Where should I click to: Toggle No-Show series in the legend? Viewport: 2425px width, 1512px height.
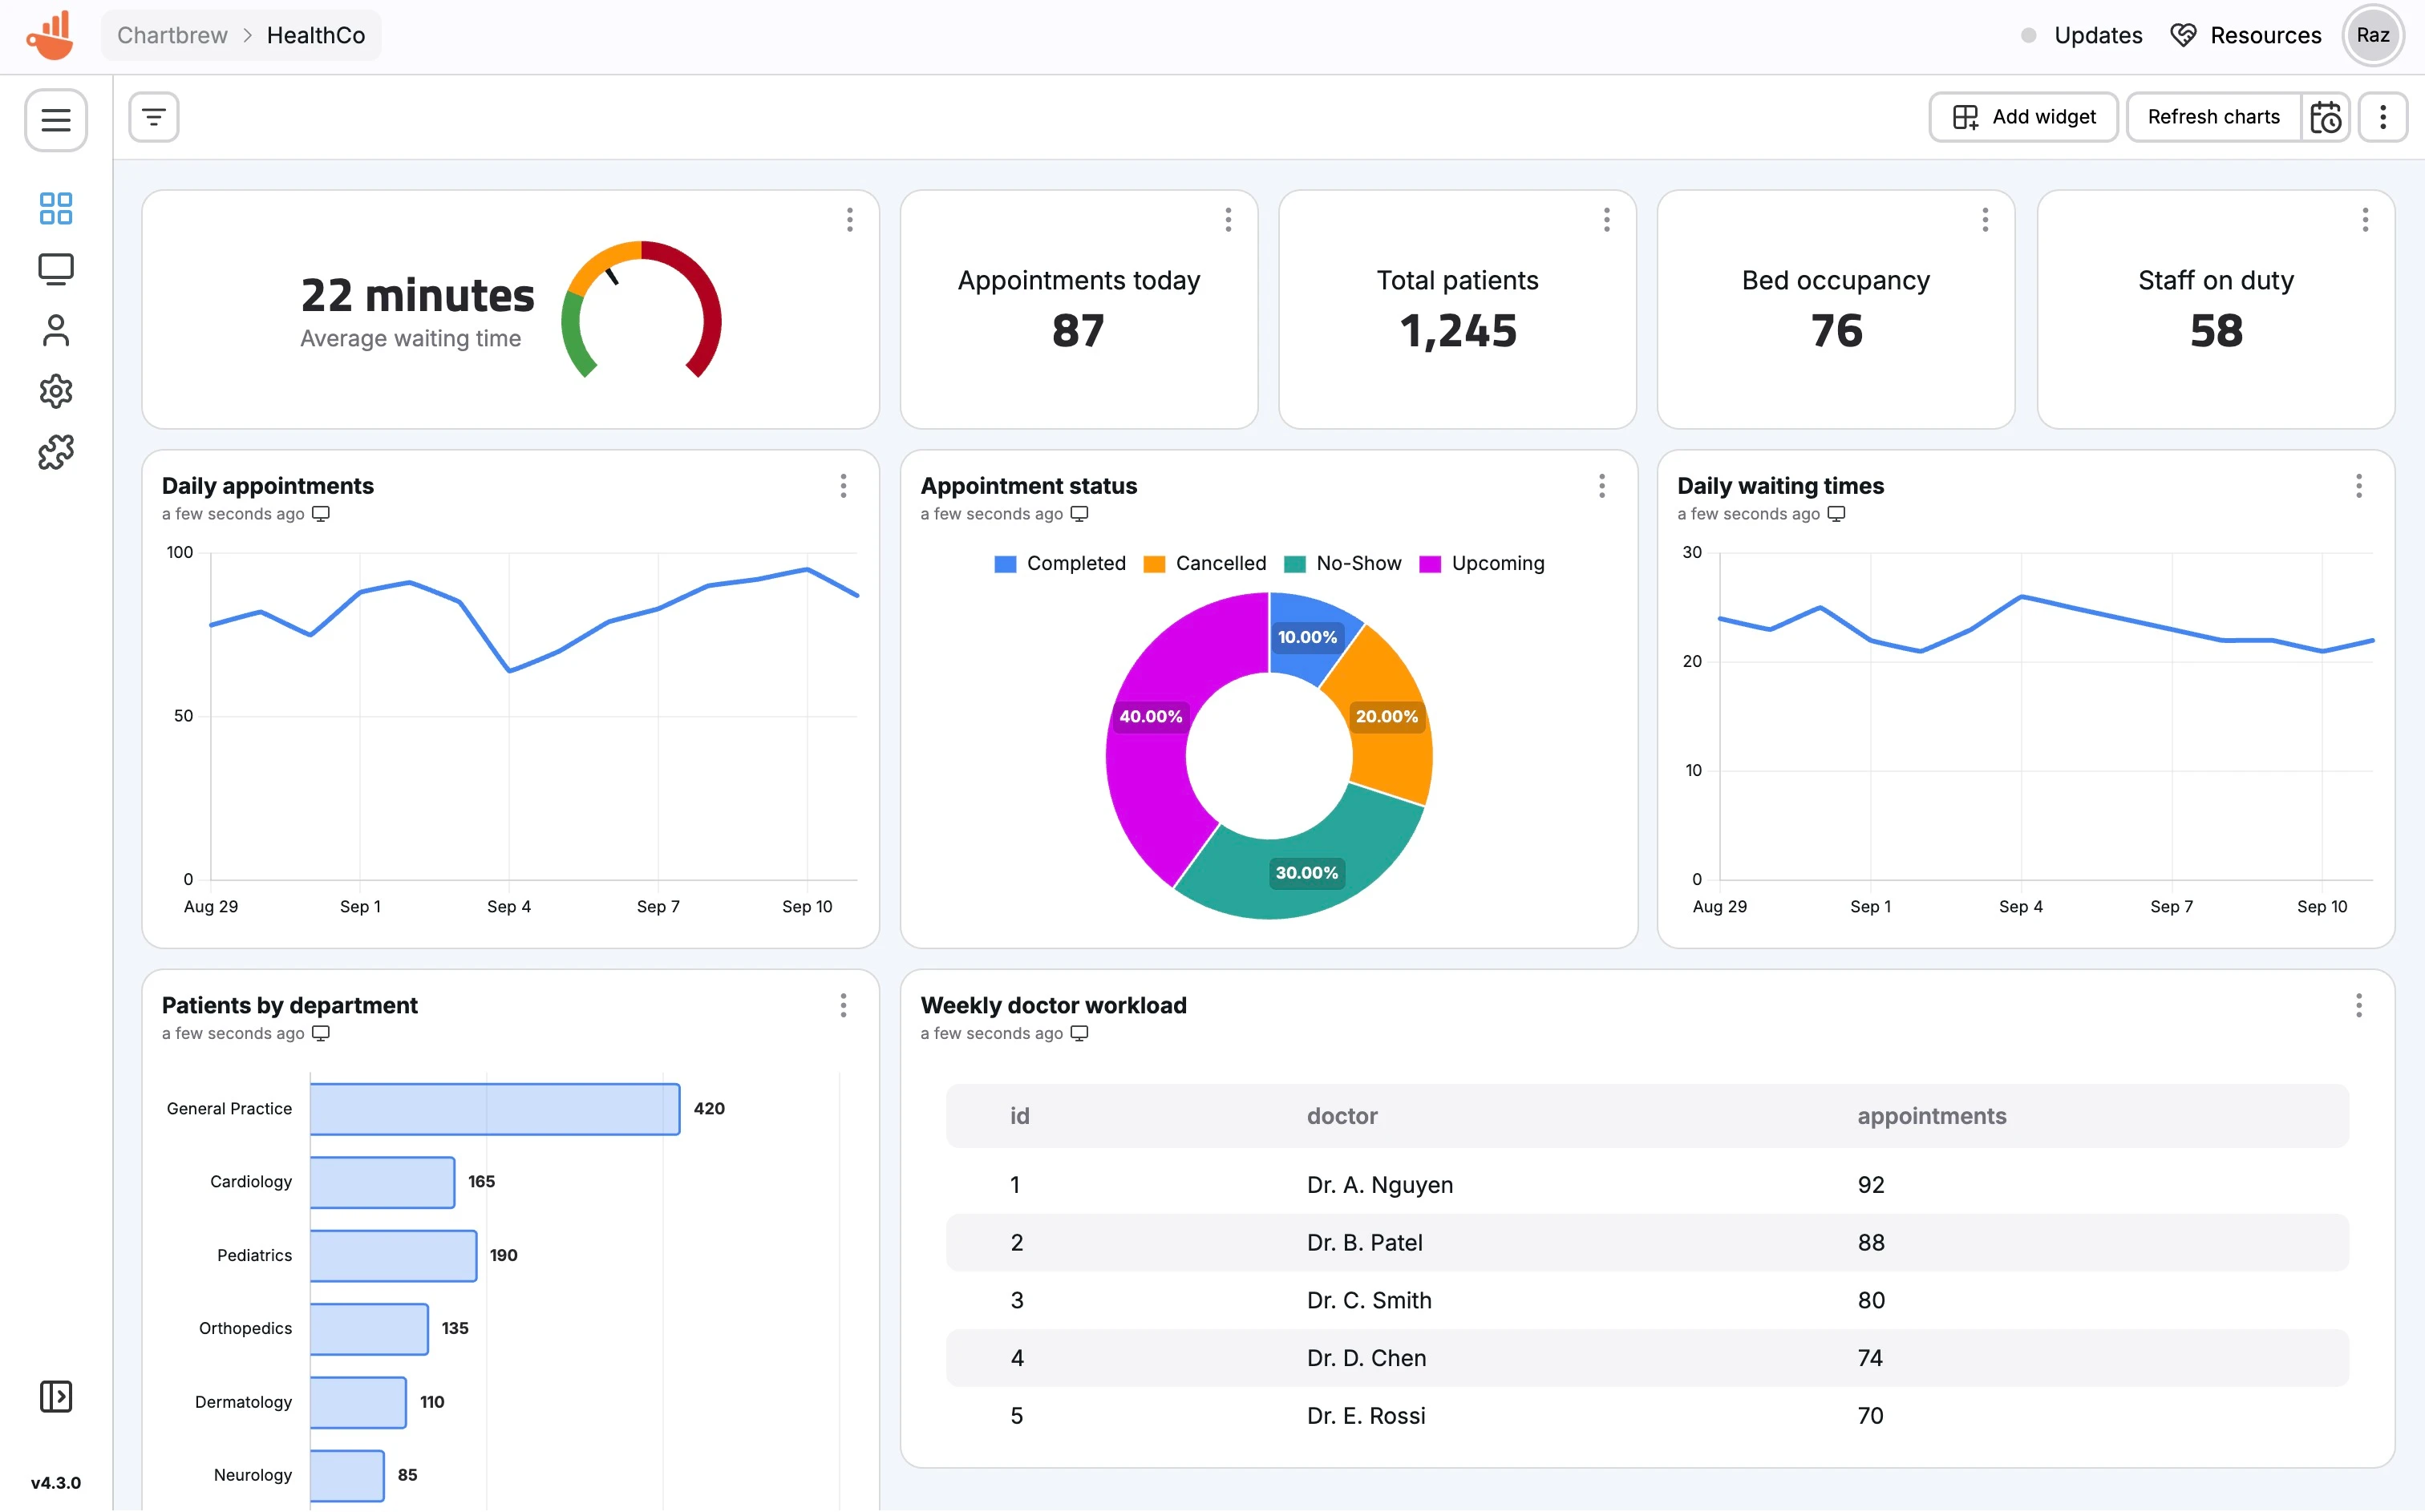tap(1343, 563)
